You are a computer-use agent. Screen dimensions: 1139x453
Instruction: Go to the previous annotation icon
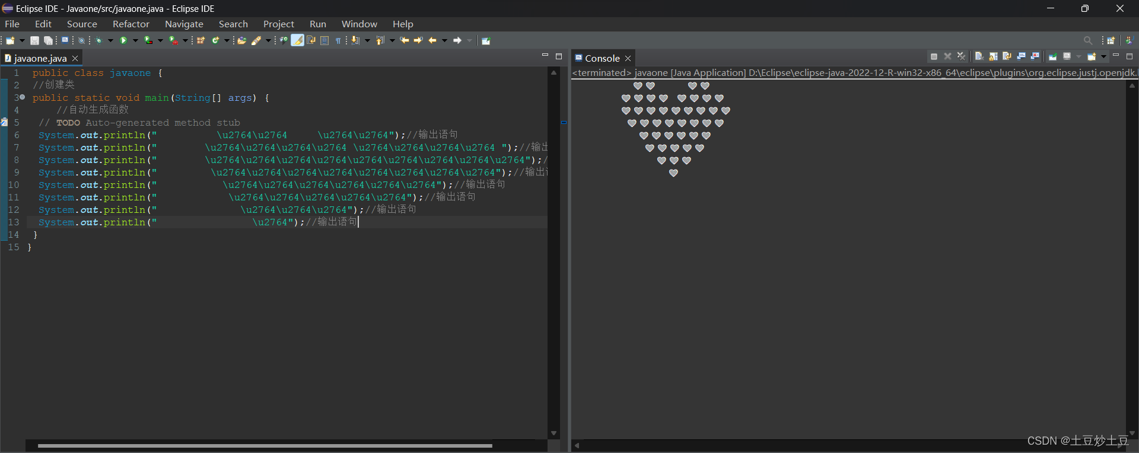(380, 40)
